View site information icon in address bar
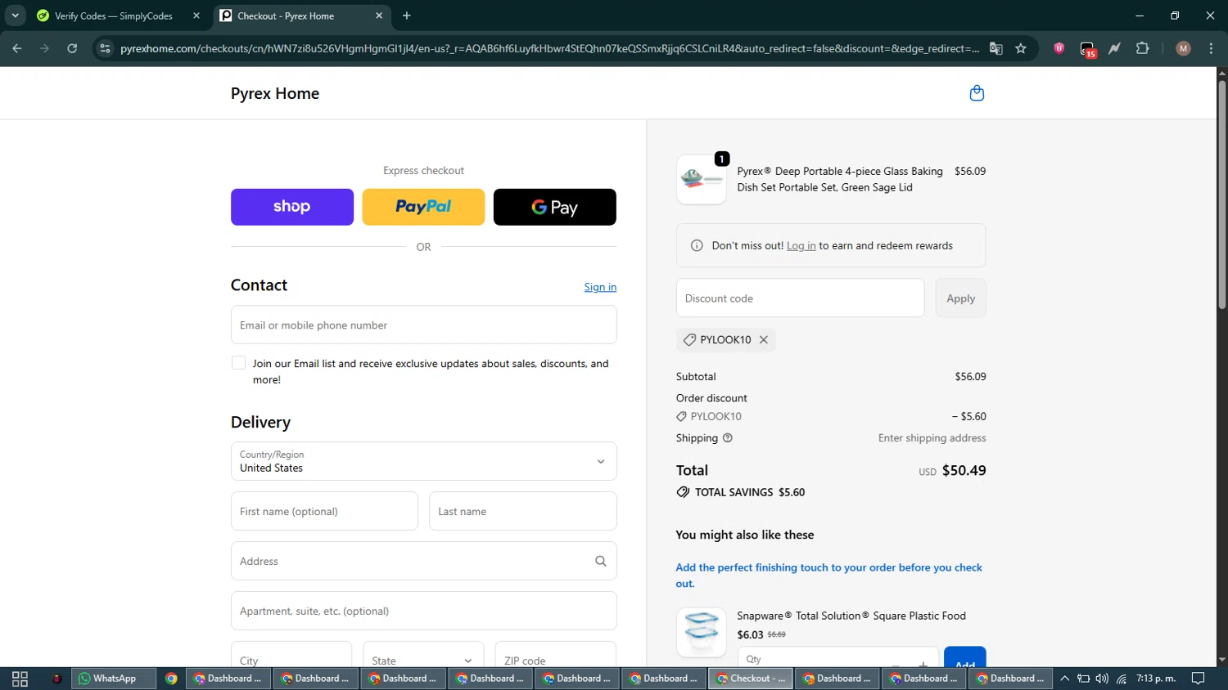The image size is (1228, 690). [x=105, y=48]
